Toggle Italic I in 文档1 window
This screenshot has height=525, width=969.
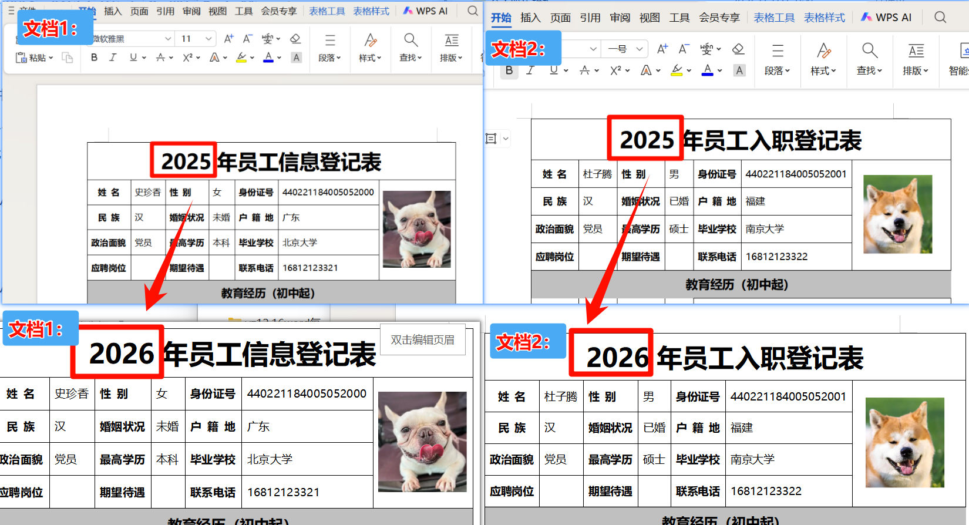[113, 58]
